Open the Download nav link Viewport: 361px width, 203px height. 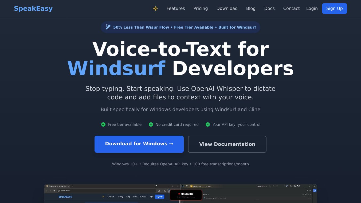click(227, 9)
